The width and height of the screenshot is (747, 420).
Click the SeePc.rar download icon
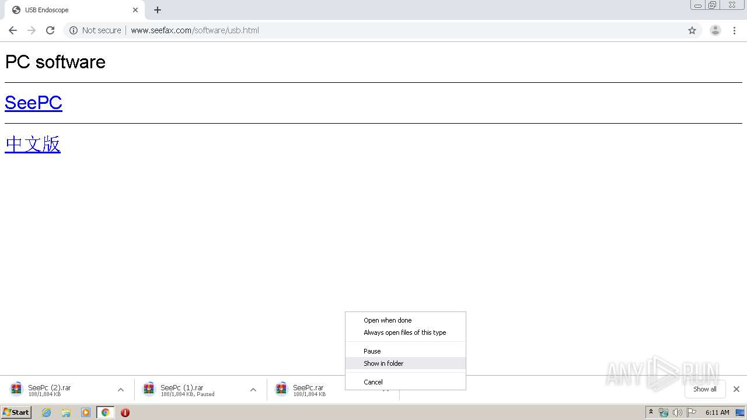click(x=281, y=389)
